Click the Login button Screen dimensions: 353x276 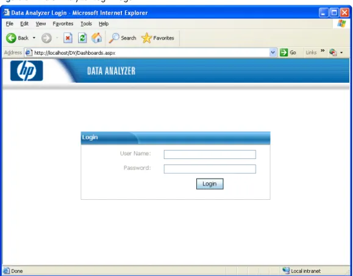click(210, 184)
